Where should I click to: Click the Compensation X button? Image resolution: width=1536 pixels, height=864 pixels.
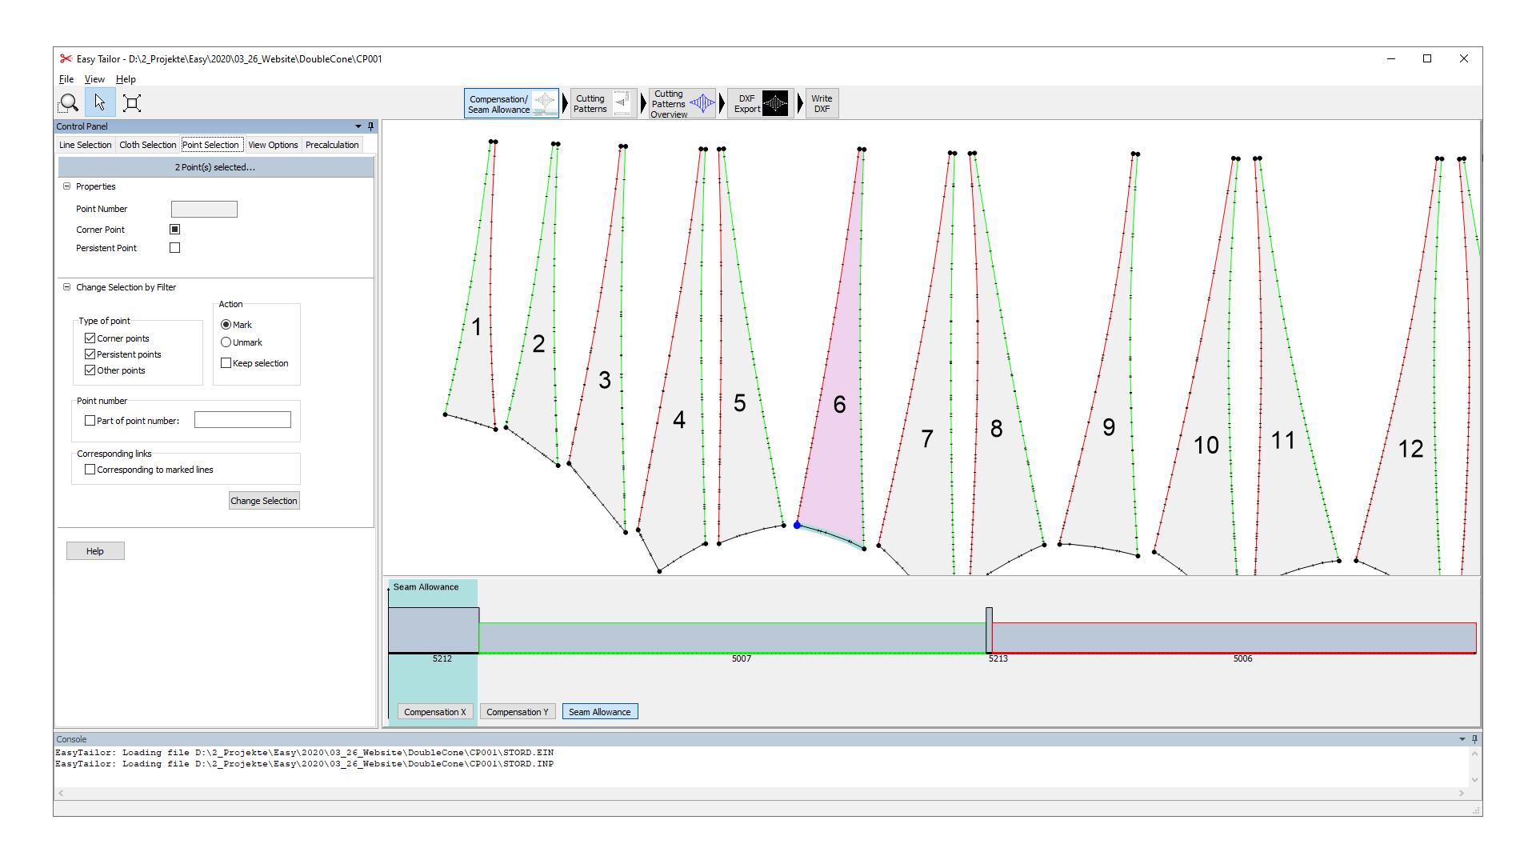(434, 712)
